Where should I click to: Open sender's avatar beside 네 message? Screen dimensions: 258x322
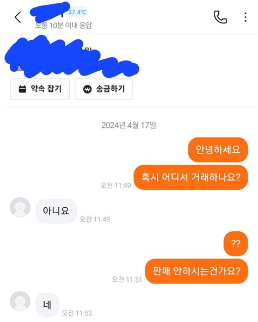click(20, 301)
